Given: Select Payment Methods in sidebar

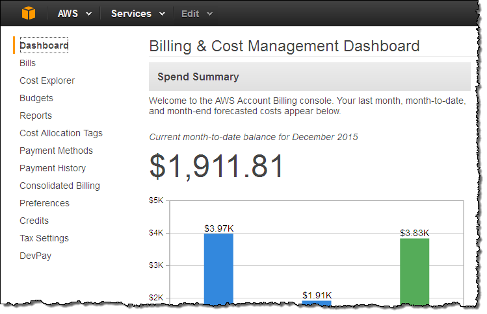Looking at the screenshot, I should tap(56, 151).
